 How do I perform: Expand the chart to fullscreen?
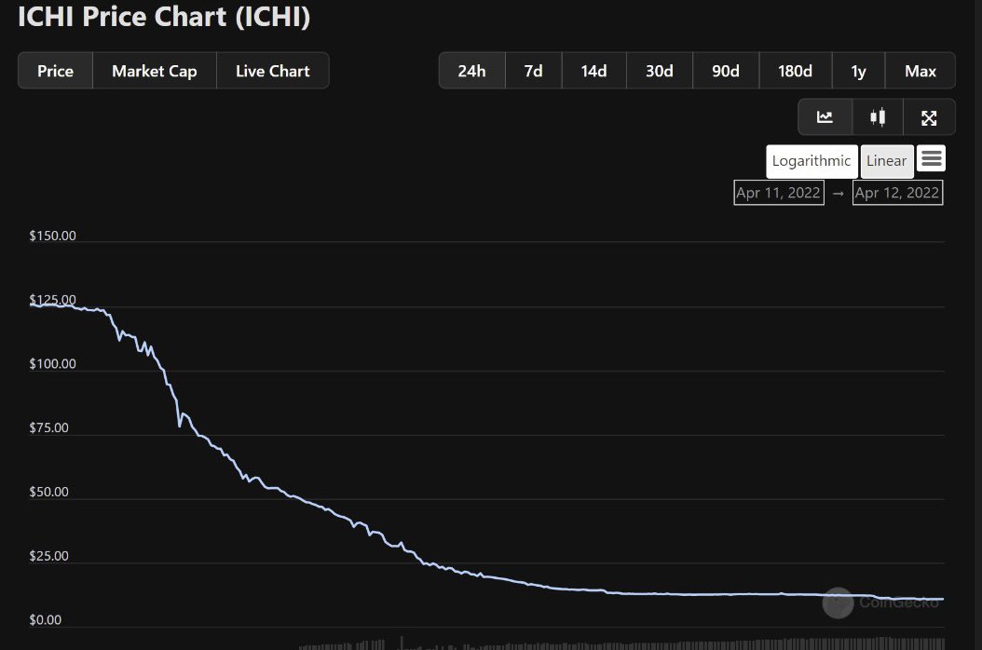tap(929, 116)
